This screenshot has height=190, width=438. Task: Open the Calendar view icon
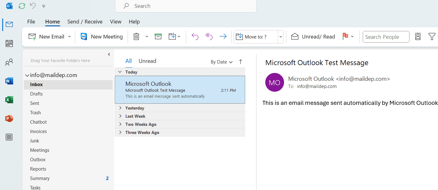click(x=9, y=43)
